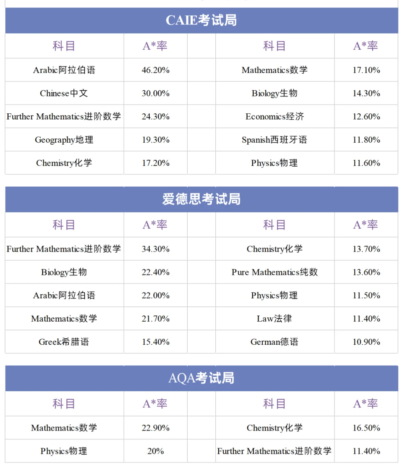Click the Spanish西班牙语 subject cell

275,140
